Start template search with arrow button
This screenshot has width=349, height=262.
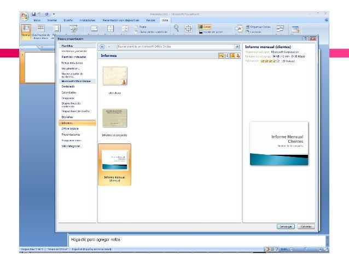pos(237,46)
